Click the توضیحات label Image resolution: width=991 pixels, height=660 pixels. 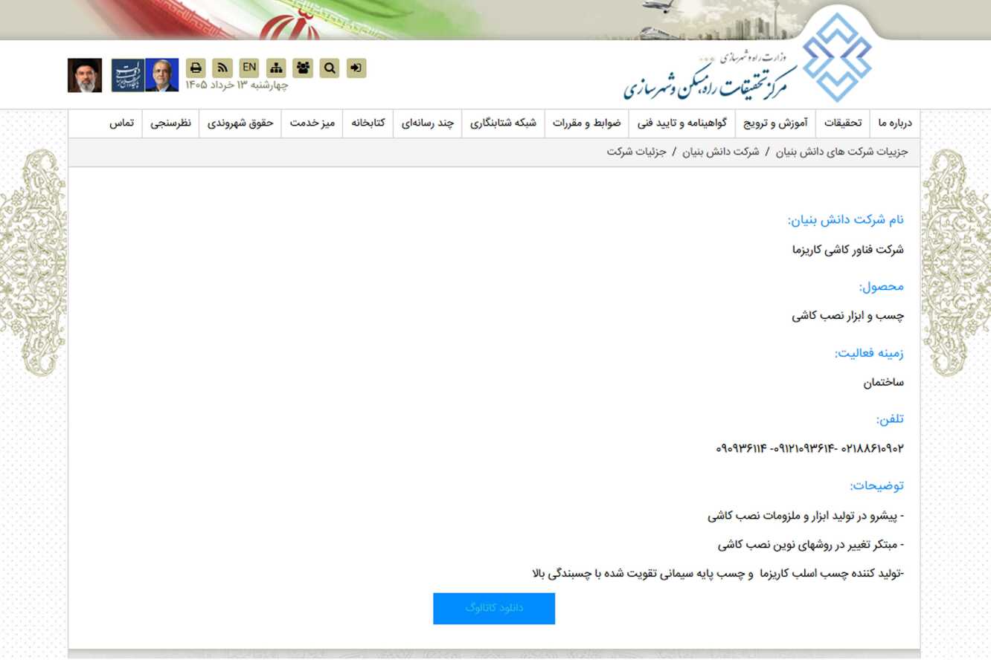coord(877,485)
